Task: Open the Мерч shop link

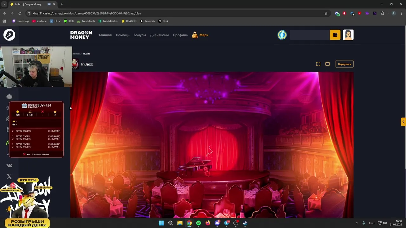Action: coord(200,35)
